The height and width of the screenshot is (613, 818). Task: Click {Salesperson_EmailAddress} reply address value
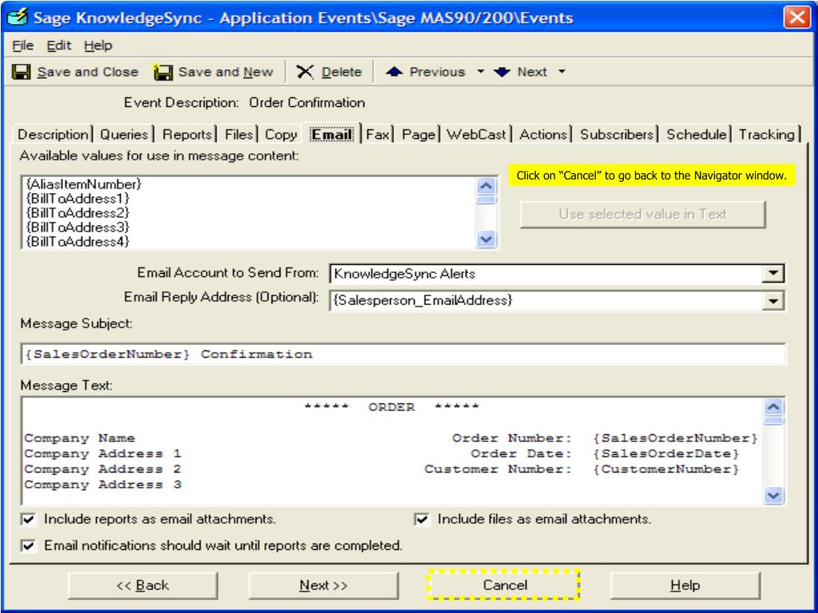coord(423,301)
